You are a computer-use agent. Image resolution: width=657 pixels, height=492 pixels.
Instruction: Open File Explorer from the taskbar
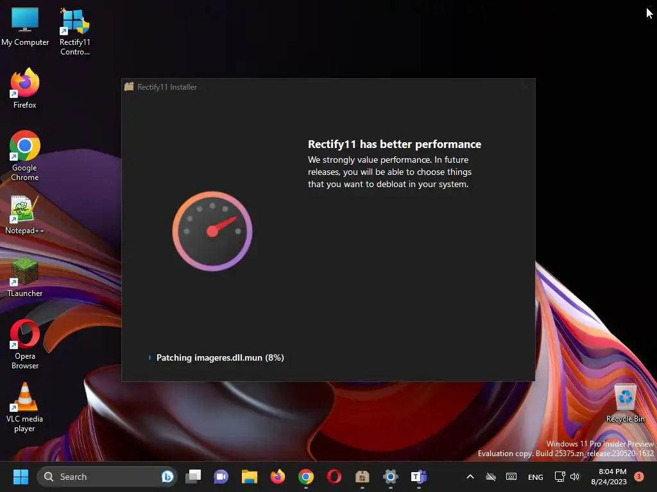point(250,477)
